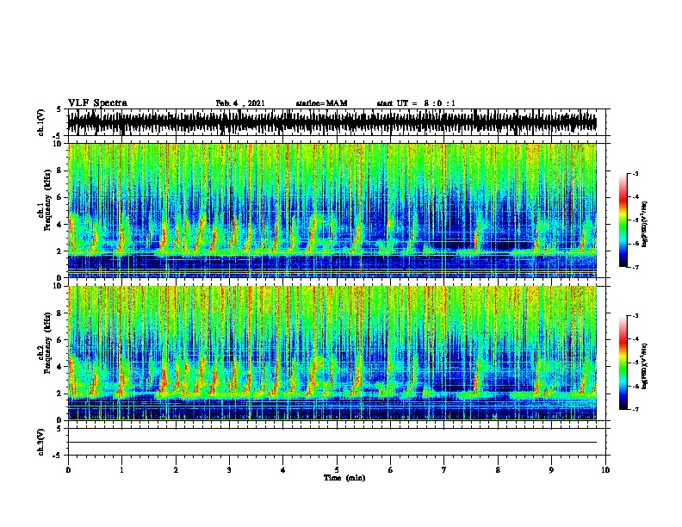Screen dimensions: 682x527
Task: Click the ch.1 spectrogram color scale bar
Action: coord(623,220)
